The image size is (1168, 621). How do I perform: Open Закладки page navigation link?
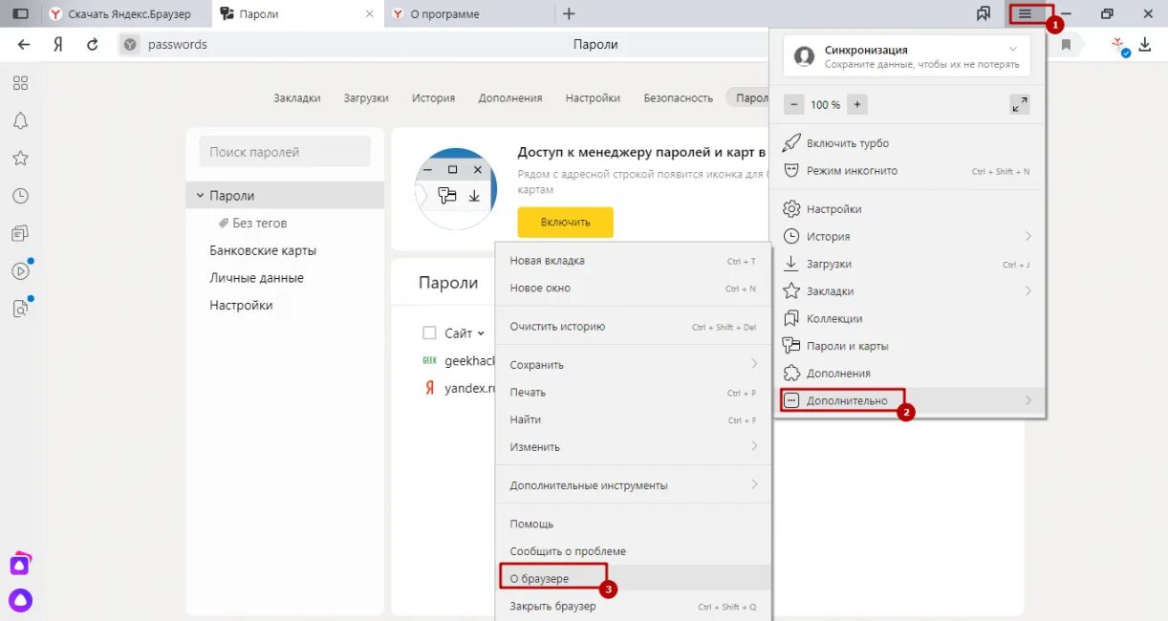297,97
